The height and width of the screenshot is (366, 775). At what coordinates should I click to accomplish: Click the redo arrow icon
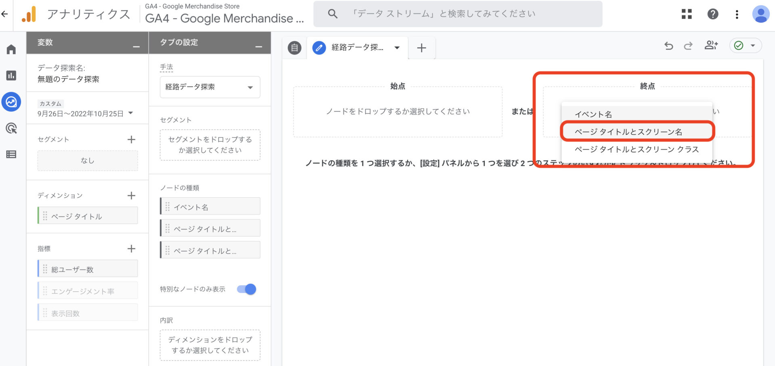tap(688, 46)
